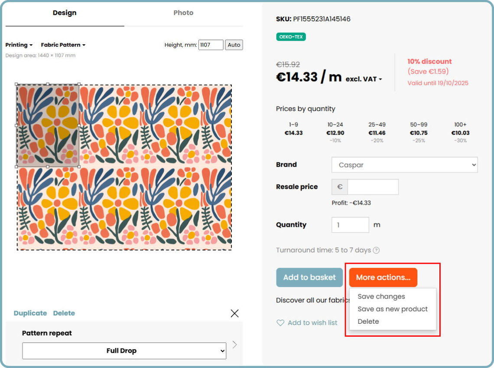The image size is (494, 368).
Task: Click the chevron arrow beside Pattern repeat
Action: (234, 345)
